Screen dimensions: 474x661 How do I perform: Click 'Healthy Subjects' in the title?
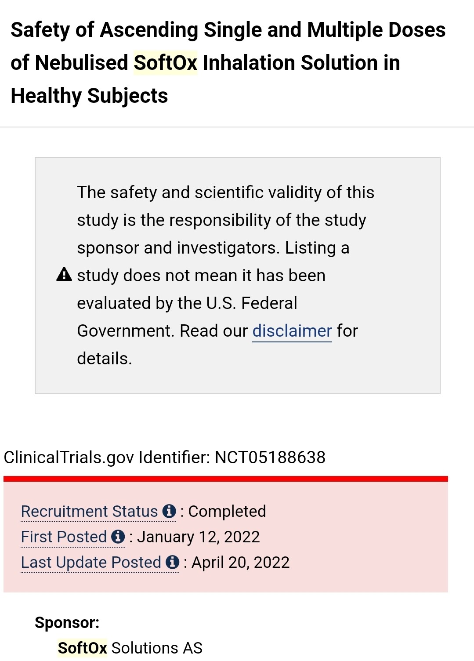pos(89,96)
